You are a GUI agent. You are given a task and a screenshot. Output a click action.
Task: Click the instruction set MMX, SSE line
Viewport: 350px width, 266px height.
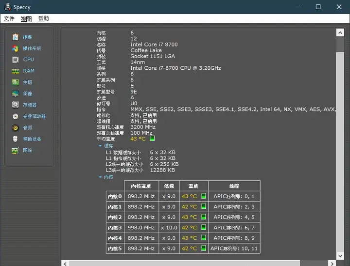(x=233, y=109)
